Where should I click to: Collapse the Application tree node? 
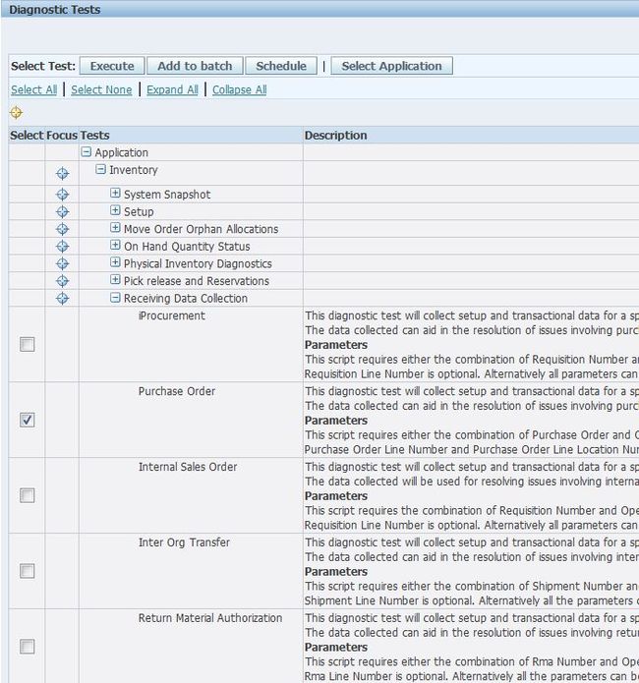[x=87, y=151]
